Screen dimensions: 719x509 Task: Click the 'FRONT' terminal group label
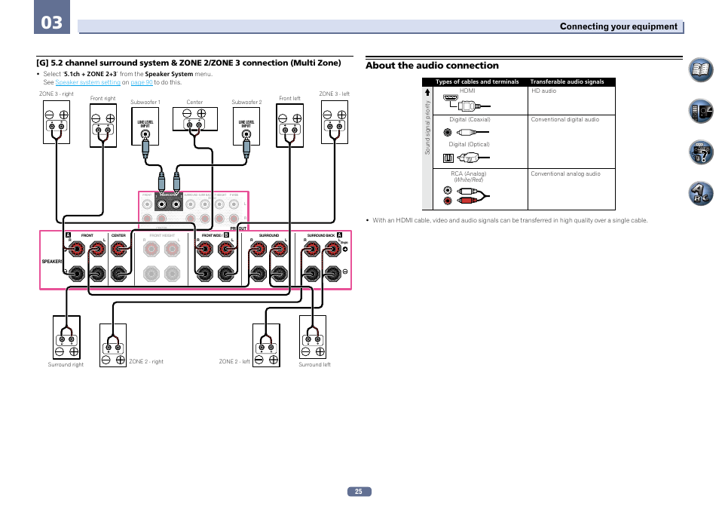coord(87,235)
